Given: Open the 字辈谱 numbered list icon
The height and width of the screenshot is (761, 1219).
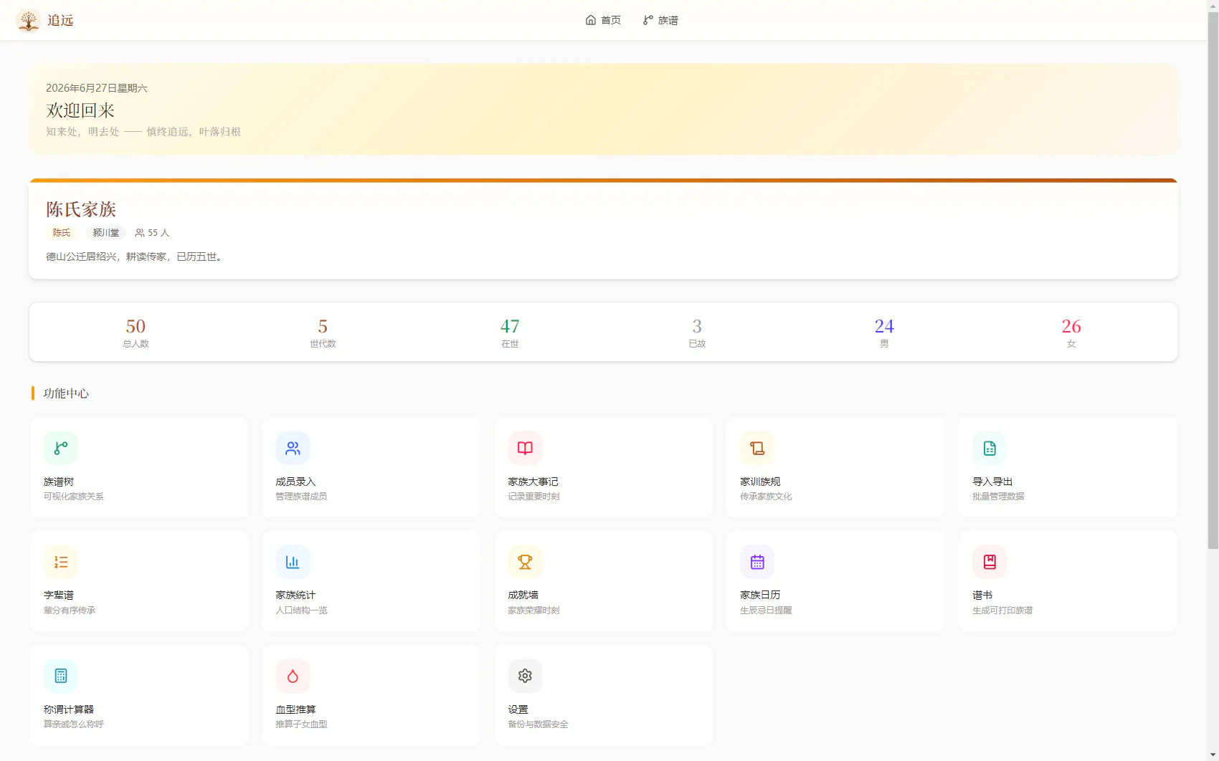Looking at the screenshot, I should coord(61,562).
